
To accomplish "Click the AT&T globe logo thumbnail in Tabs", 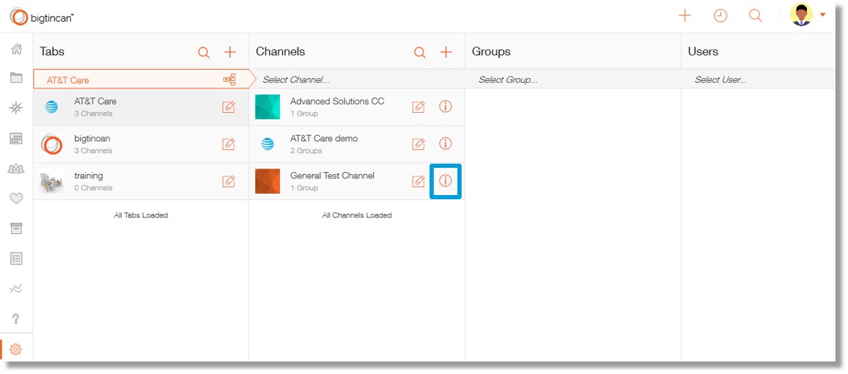I will [52, 107].
